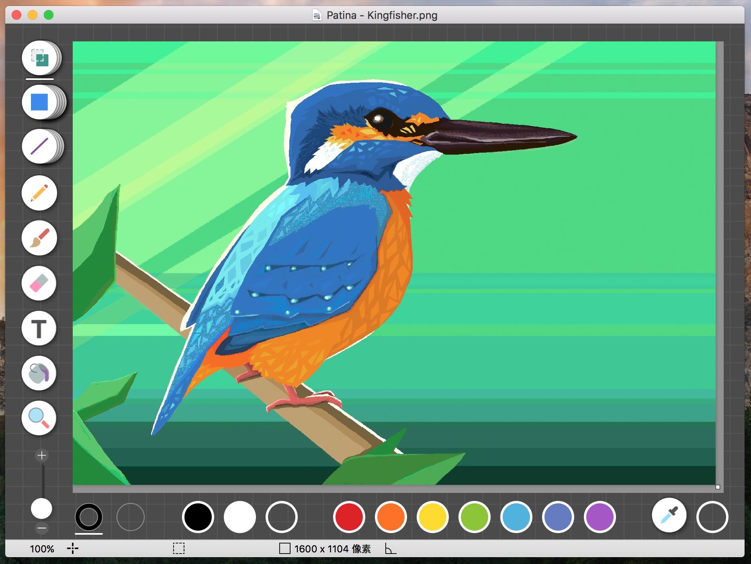Activate the Magnifier zoom tool
The width and height of the screenshot is (751, 564).
point(39,418)
